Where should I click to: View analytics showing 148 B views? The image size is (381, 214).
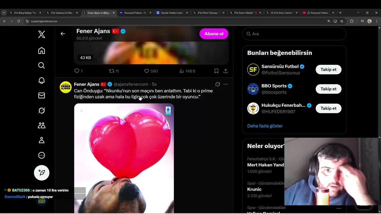(x=187, y=71)
